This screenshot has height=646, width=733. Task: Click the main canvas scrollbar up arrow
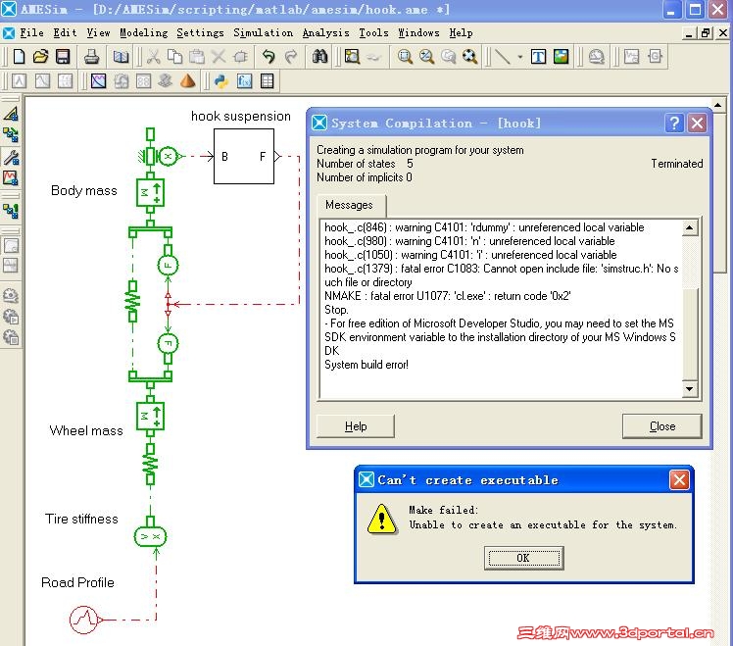pyautogui.click(x=718, y=105)
